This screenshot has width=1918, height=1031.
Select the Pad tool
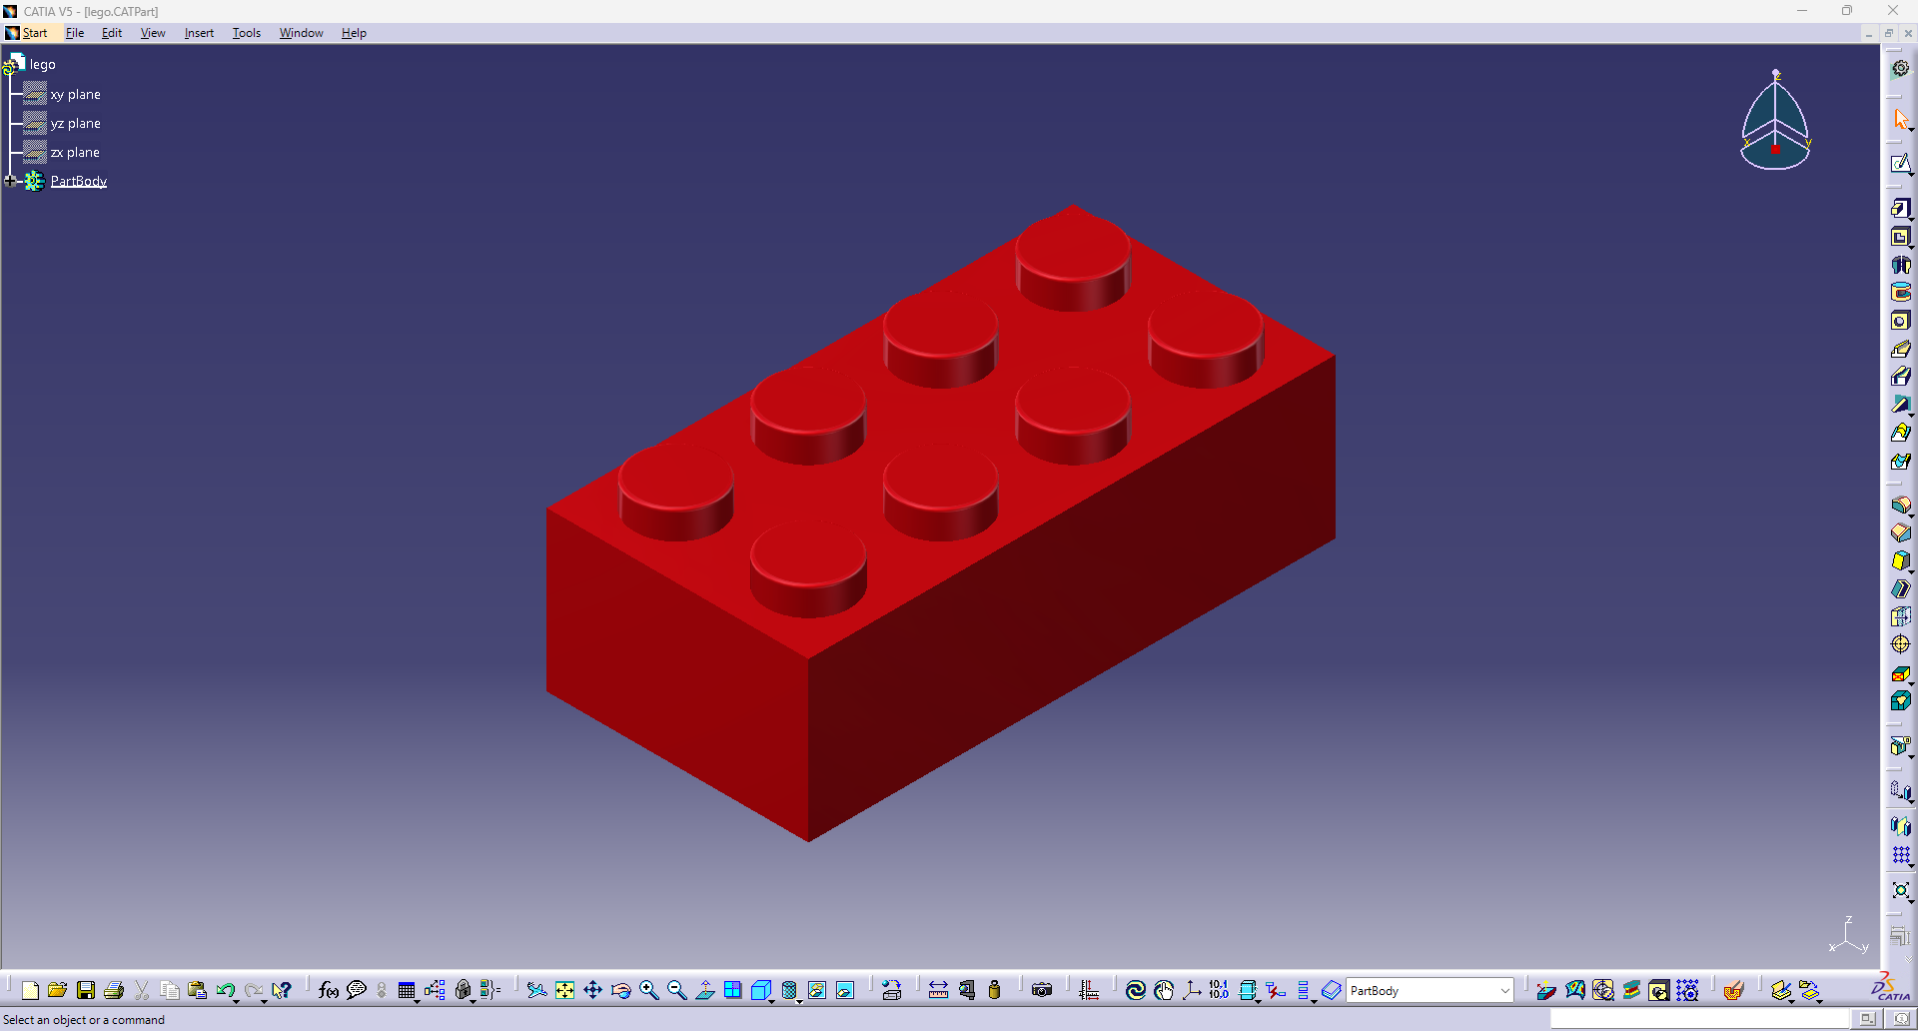coord(1900,208)
